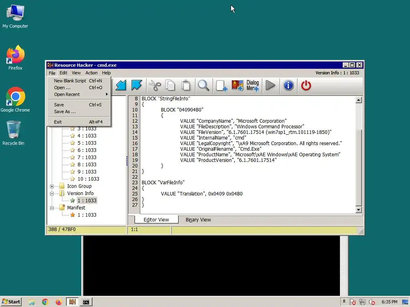Click the editor scrollbar down arrow

pyautogui.click(x=358, y=209)
